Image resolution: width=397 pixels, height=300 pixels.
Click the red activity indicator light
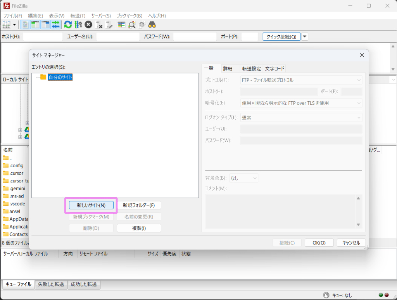pos(387,295)
